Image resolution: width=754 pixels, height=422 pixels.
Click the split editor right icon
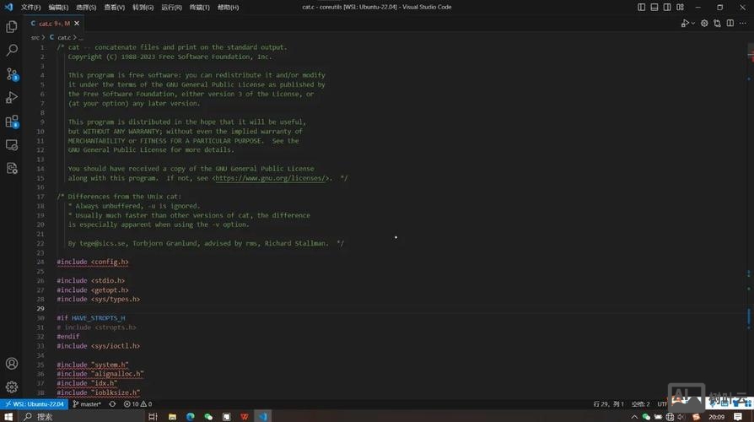click(x=730, y=24)
